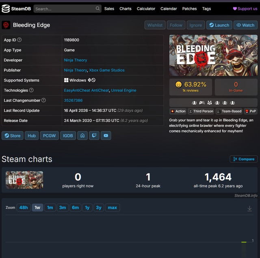Click the SteamDB logo icon
Image resolution: width=260 pixels, height=258 pixels.
click(6, 9)
